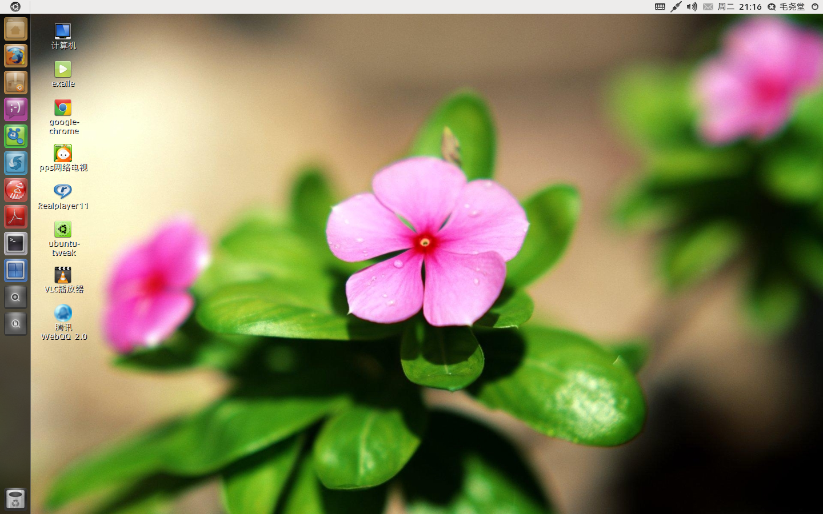Open Terminal from the launcher
Viewport: 823px width, 514px height.
tap(15, 244)
